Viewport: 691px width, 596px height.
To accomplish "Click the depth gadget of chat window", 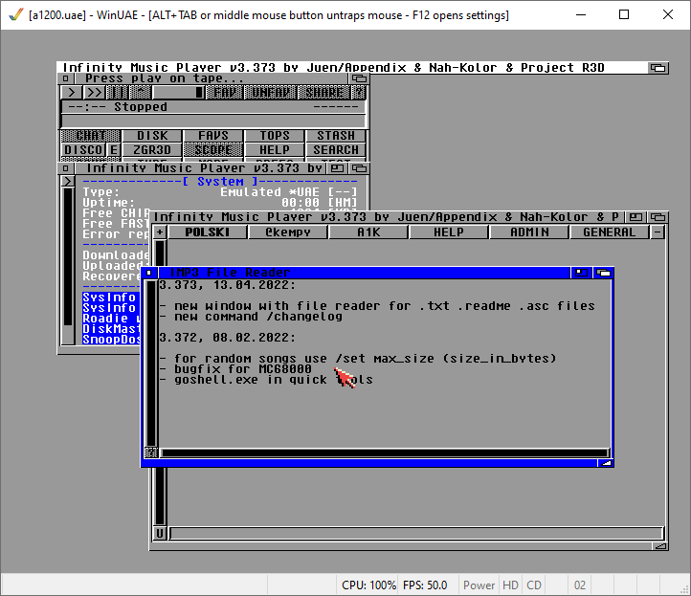I will click(658, 217).
